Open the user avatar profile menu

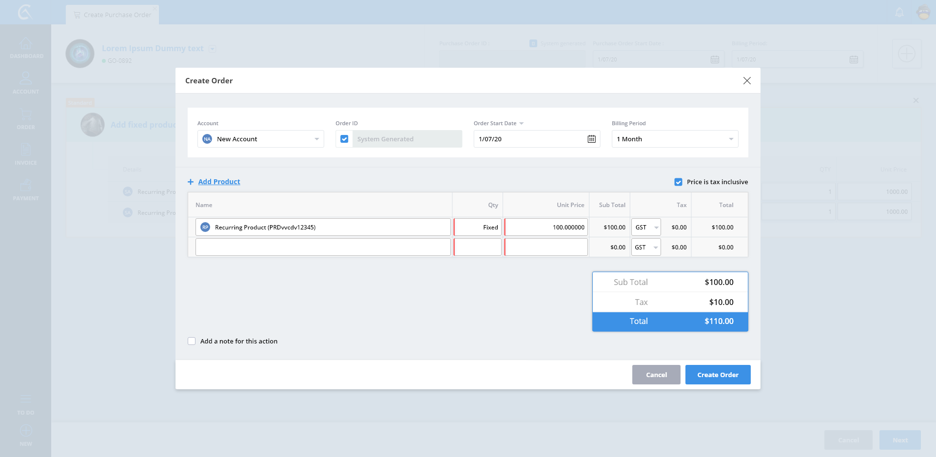tap(923, 12)
